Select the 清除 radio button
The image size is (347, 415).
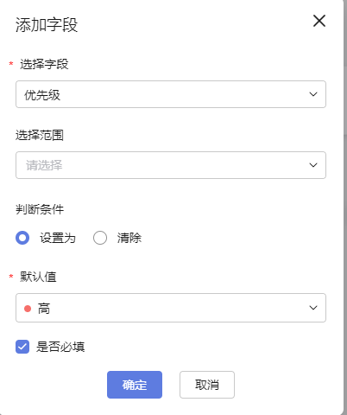(100, 238)
